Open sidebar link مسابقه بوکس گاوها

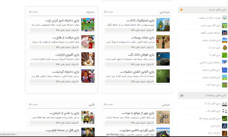tap(210, 33)
